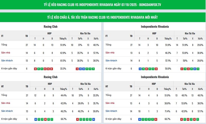Select first red X badge in Independiente FT Tài Xỉu form

coord(182,69)
